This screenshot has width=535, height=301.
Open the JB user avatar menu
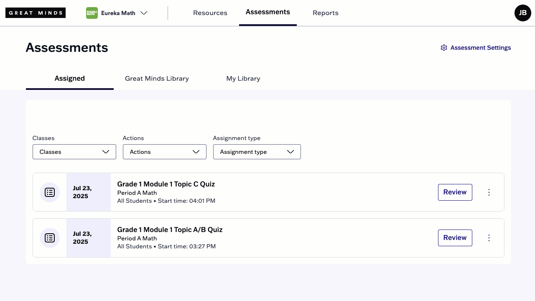523,13
